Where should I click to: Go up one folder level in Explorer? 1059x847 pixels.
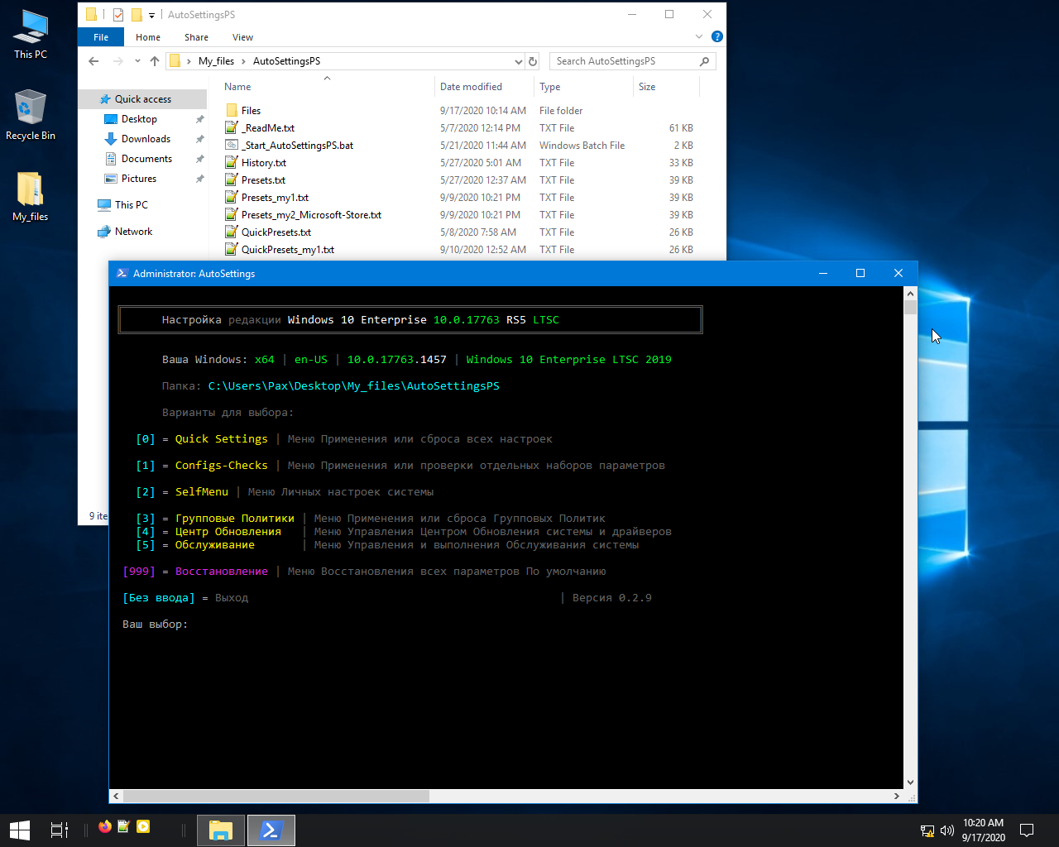[155, 61]
